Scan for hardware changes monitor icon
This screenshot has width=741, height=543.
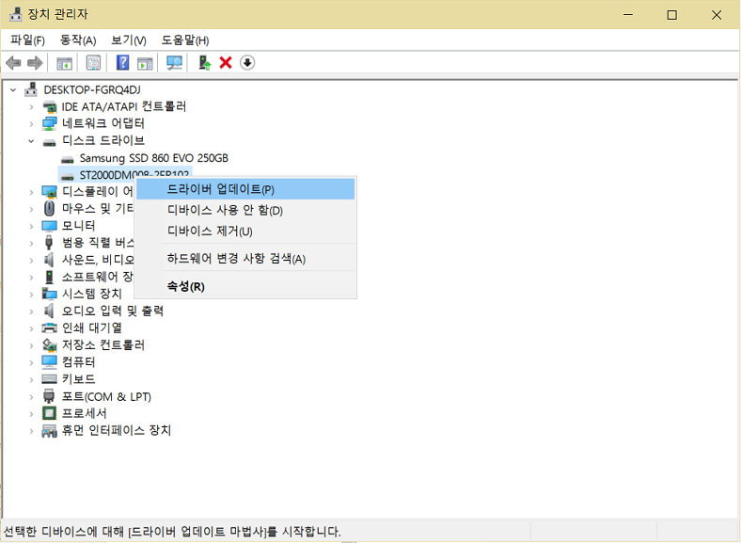tap(174, 62)
